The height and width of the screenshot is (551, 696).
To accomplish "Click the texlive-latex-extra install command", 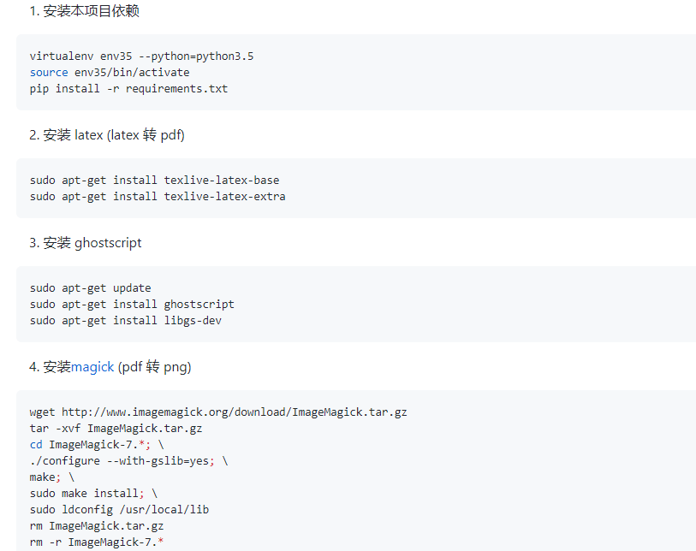I will pyautogui.click(x=158, y=197).
